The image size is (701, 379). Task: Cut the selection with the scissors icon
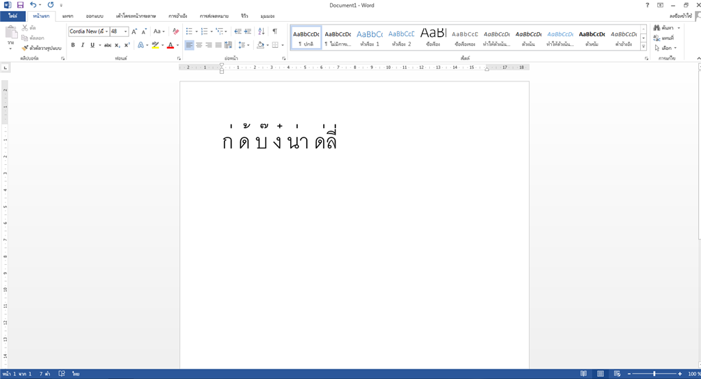[x=25, y=28]
